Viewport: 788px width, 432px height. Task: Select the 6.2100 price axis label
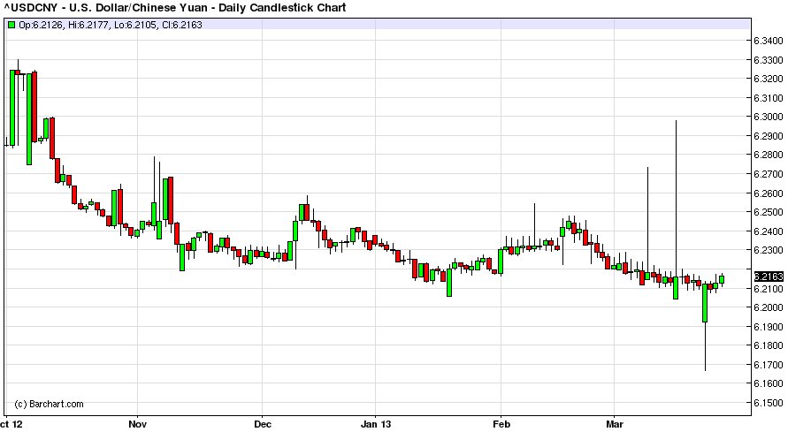pyautogui.click(x=769, y=289)
